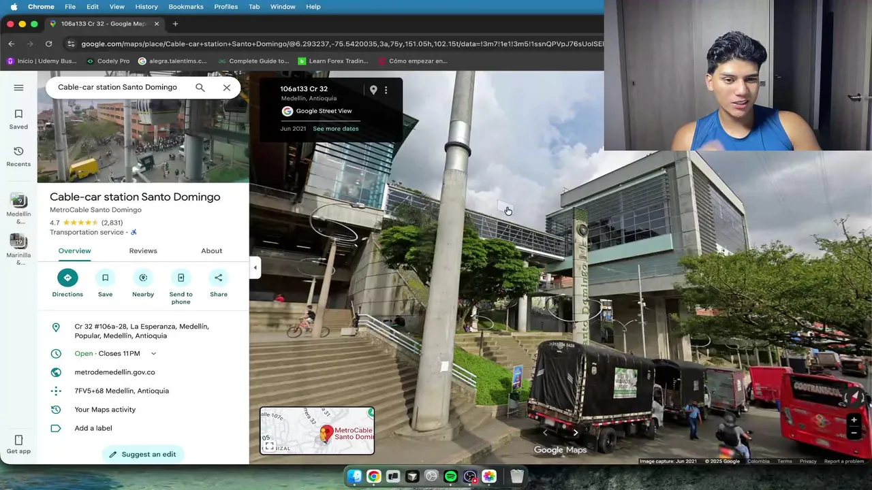Move Street View forward with right arrow
The height and width of the screenshot is (490, 872).
576,432
